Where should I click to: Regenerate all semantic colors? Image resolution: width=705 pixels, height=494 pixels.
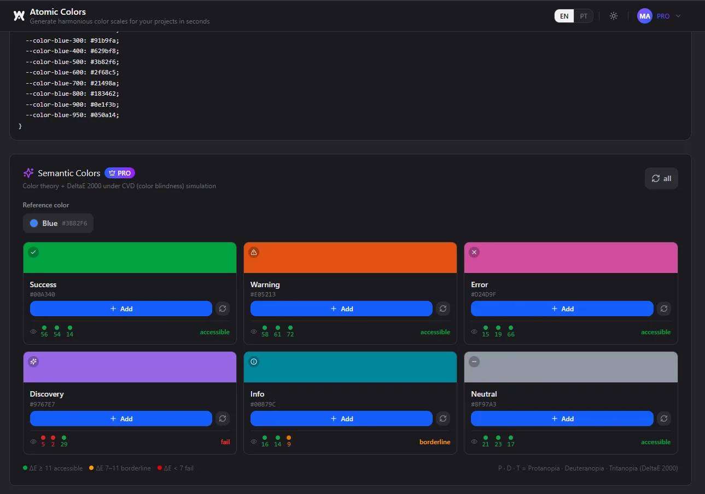coord(661,178)
